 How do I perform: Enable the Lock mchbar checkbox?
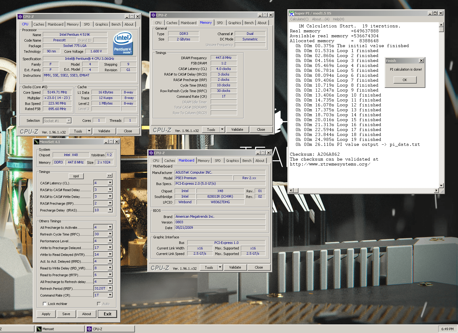pos(45,304)
